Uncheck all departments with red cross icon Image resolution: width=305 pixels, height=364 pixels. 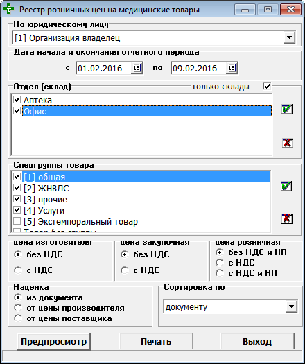[288, 143]
